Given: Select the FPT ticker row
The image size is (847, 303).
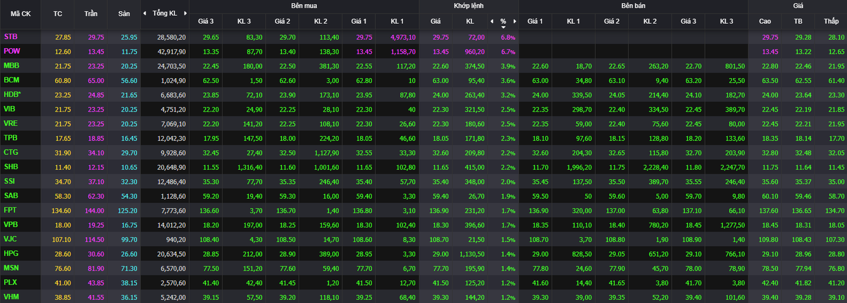Looking at the screenshot, I should [x=10, y=210].
